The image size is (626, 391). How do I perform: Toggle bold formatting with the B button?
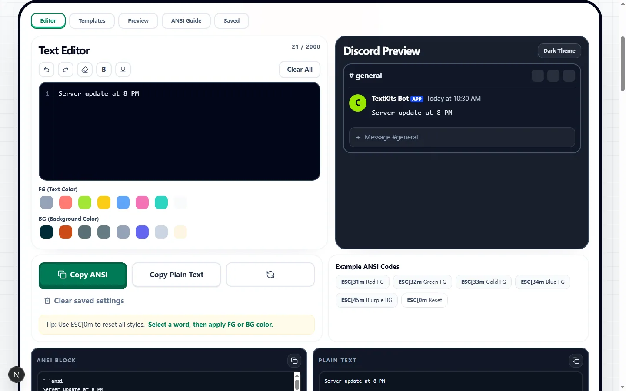tap(104, 70)
